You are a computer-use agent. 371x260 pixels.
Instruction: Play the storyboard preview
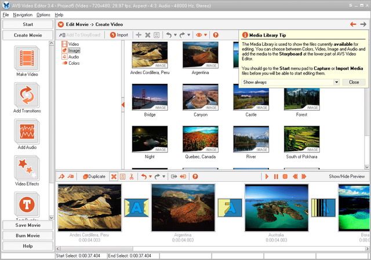[x=267, y=177]
